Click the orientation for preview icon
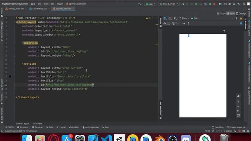The image size is (251, 141). 170,18
